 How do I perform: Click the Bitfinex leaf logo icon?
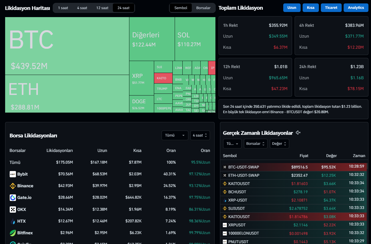[x=13, y=233]
